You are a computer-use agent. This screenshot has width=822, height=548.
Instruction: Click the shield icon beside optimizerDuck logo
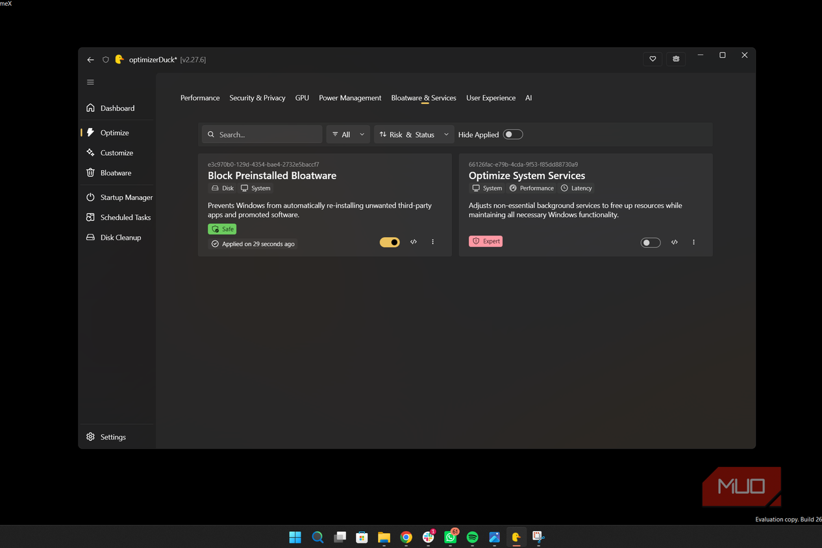(x=106, y=60)
